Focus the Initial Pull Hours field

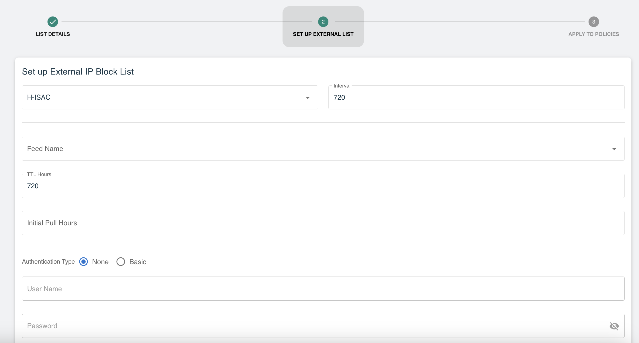click(323, 223)
